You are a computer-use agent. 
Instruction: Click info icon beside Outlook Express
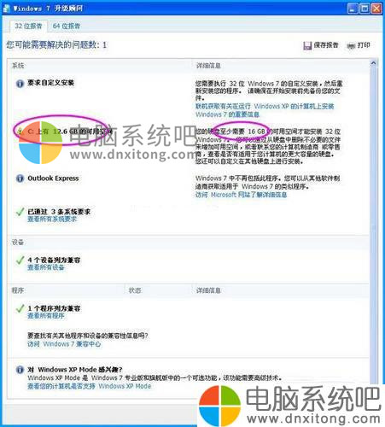(20, 178)
